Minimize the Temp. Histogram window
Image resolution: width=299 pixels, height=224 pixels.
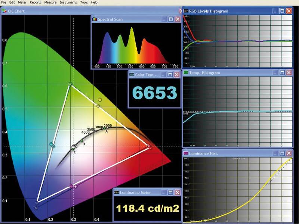click(x=275, y=72)
